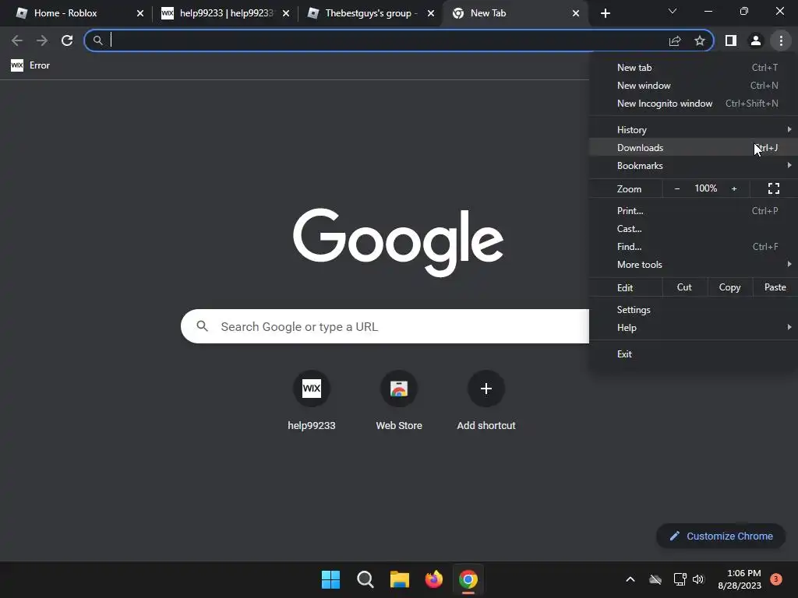Open Windows taskbar search
The width and height of the screenshot is (798, 598).
coord(365,579)
